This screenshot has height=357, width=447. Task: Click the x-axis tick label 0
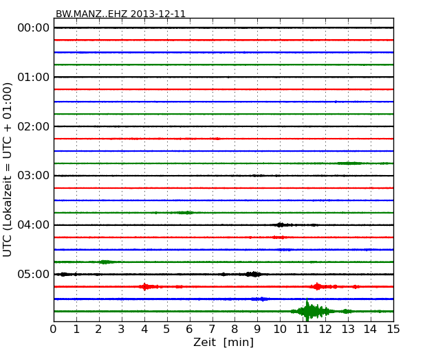click(54, 330)
